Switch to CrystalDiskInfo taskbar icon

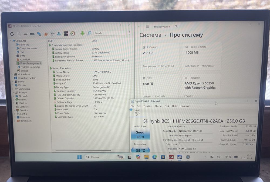click(180, 157)
